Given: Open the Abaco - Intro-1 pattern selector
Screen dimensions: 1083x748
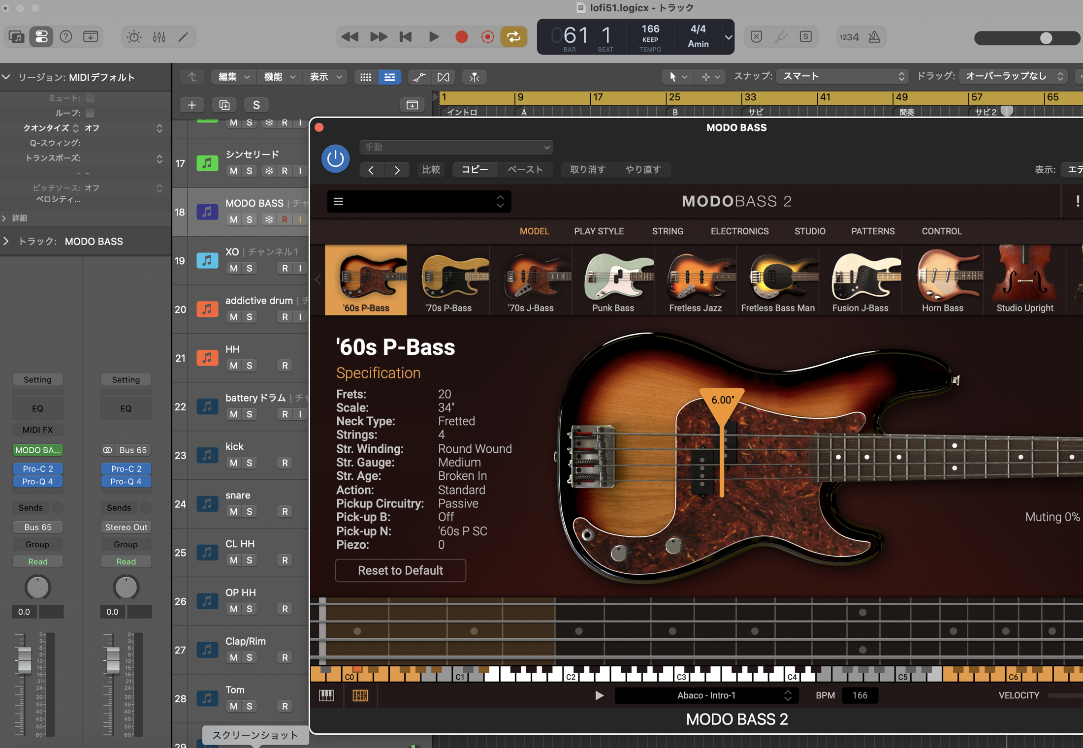Looking at the screenshot, I should (706, 695).
